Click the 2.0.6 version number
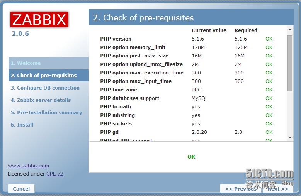 coord(20,34)
